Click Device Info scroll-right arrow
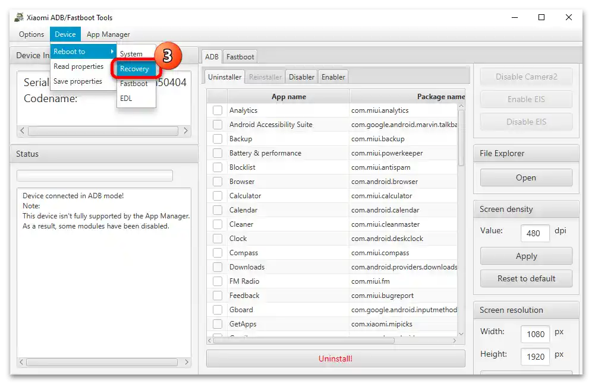592x384 pixels. click(x=186, y=131)
